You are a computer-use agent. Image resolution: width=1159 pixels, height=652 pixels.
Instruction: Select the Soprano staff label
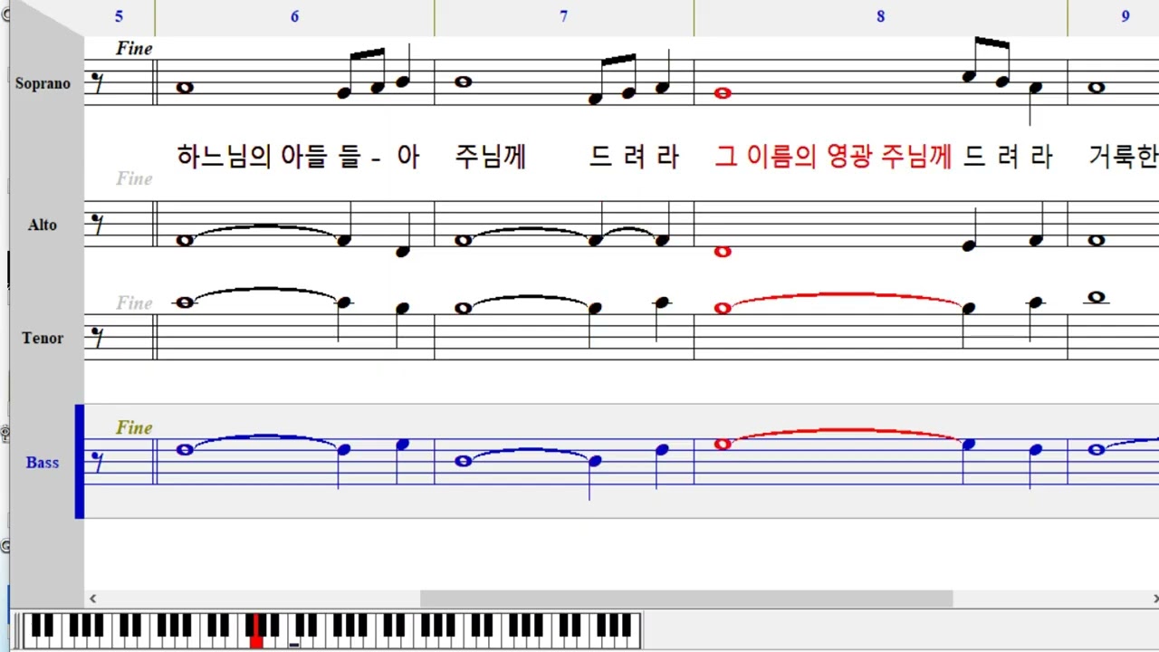click(x=43, y=83)
